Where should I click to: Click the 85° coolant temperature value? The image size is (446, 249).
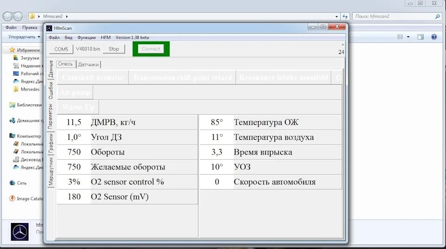(217, 122)
